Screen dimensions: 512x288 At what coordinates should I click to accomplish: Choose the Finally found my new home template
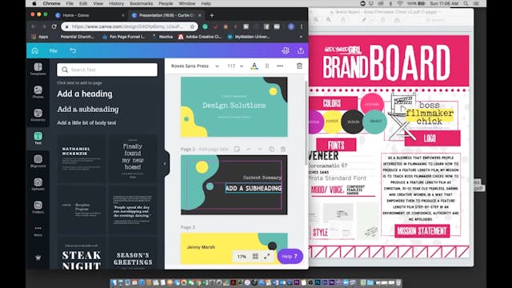tap(133, 158)
